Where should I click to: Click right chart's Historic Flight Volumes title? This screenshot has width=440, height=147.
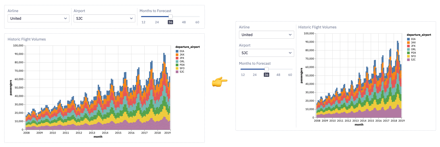coord(317,27)
